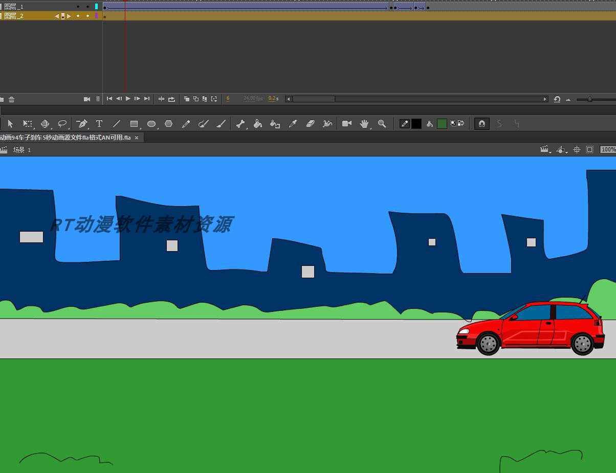The image size is (616, 473).
Task: Select the Pen tool
Action: tap(81, 124)
